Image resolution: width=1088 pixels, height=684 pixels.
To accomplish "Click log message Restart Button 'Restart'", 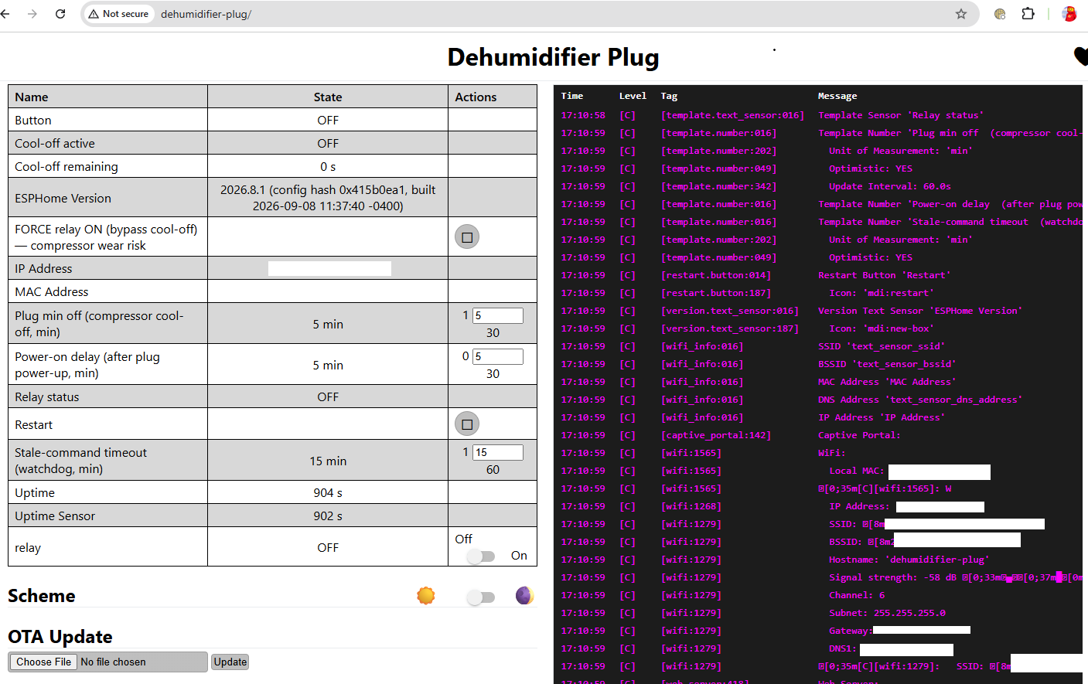I will (885, 275).
